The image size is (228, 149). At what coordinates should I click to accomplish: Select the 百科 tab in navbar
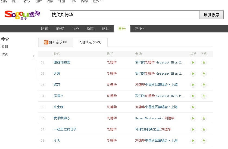coord(75,29)
